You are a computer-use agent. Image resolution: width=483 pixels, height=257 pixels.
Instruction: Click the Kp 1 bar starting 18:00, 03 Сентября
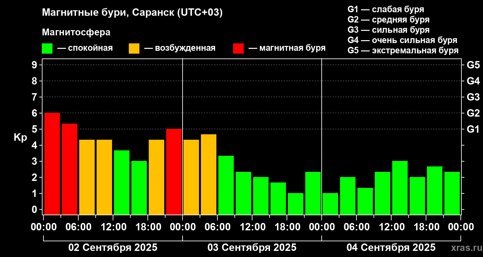pos(296,204)
